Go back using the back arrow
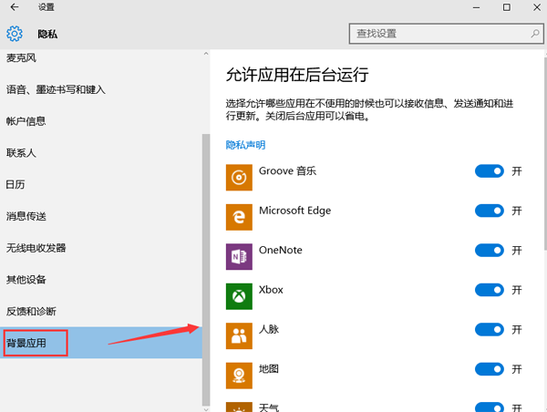The width and height of the screenshot is (547, 412). click(15, 7)
